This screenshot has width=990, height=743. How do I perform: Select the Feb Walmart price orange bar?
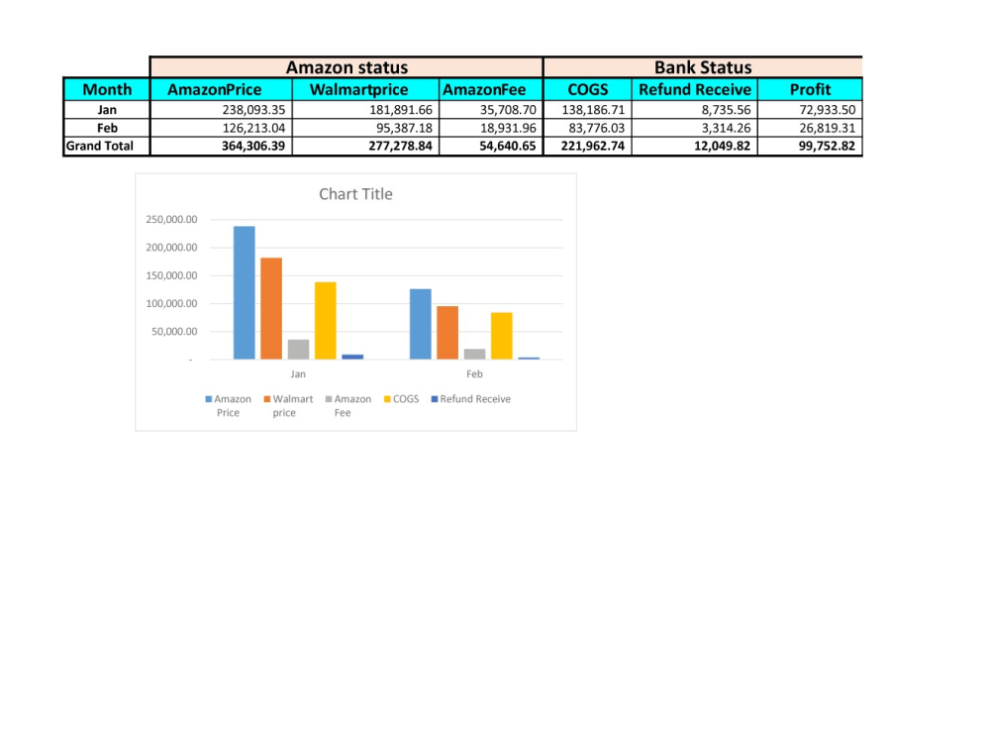pyautogui.click(x=447, y=333)
